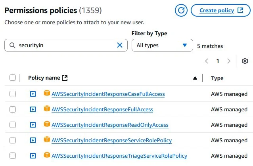Click policy box icon for AWSSecurityIncidentResponseFullAccess
The image size is (253, 166).
47,109
